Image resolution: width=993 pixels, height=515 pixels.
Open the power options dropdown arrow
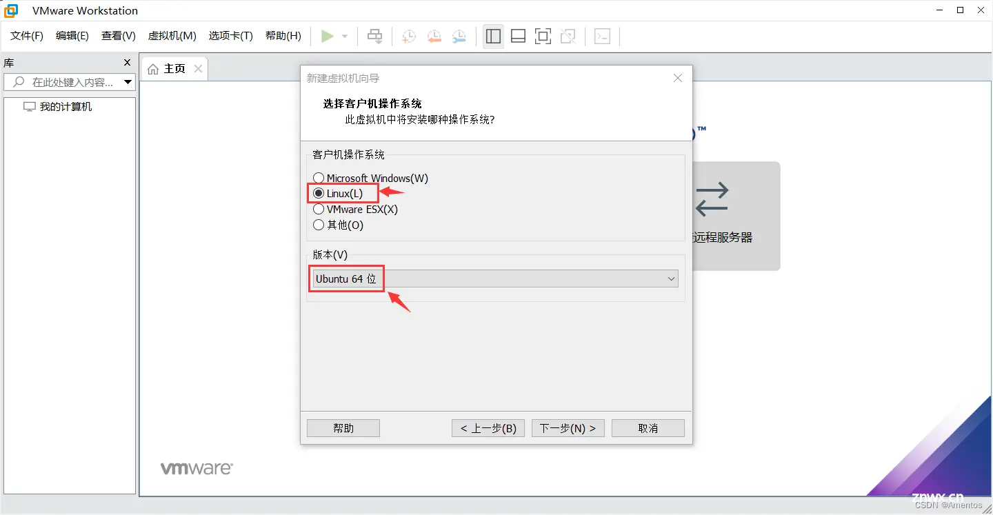click(x=345, y=37)
